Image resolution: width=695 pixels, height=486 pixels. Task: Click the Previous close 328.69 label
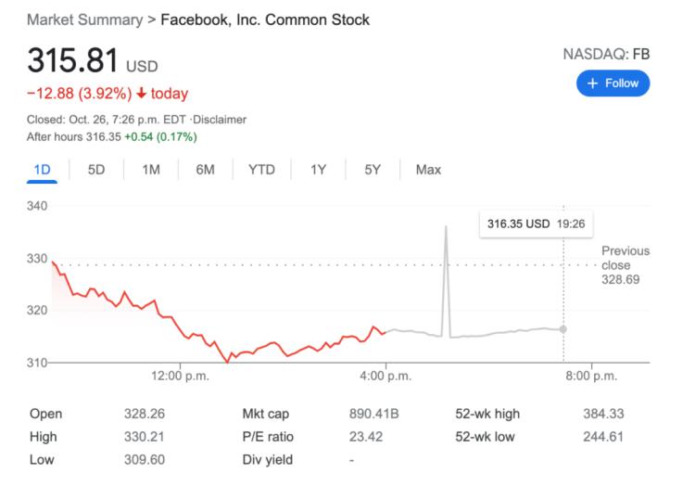pyautogui.click(x=625, y=264)
